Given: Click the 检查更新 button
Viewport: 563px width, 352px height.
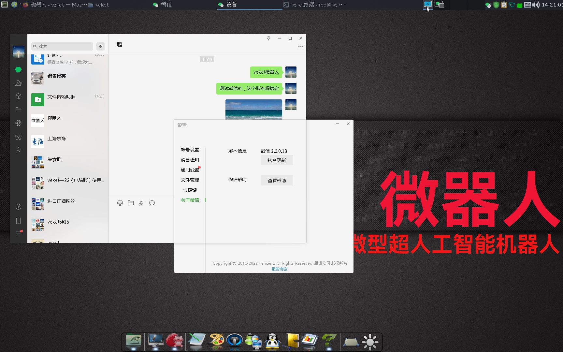Looking at the screenshot, I should click(277, 160).
